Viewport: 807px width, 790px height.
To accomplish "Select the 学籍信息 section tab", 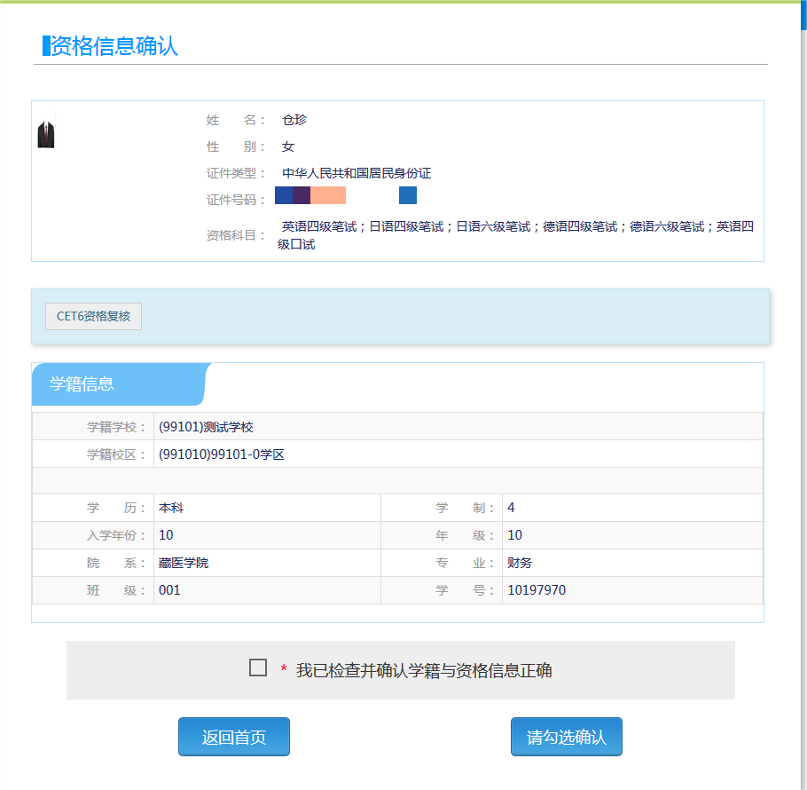I will (82, 384).
